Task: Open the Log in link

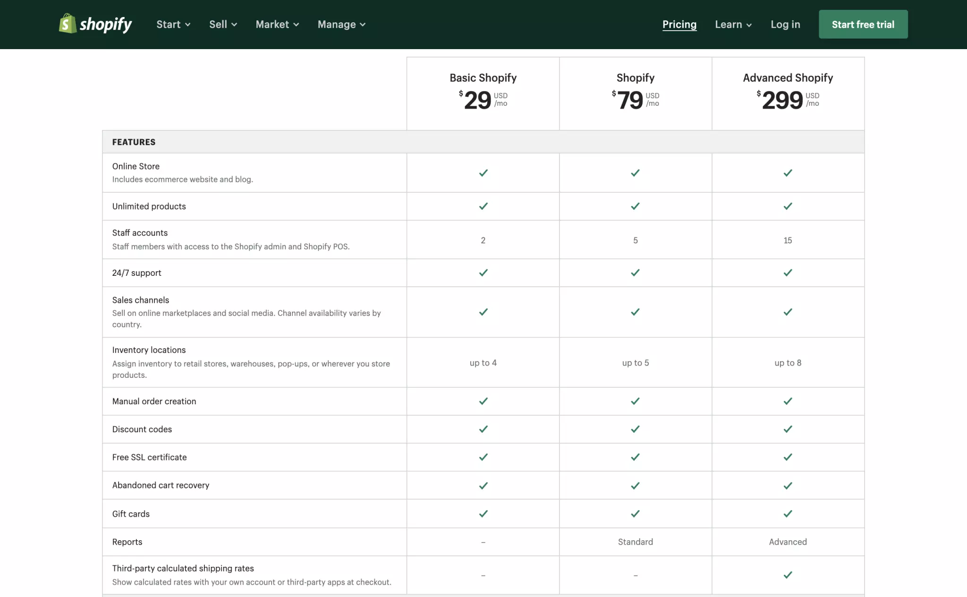Action: pyautogui.click(x=785, y=25)
